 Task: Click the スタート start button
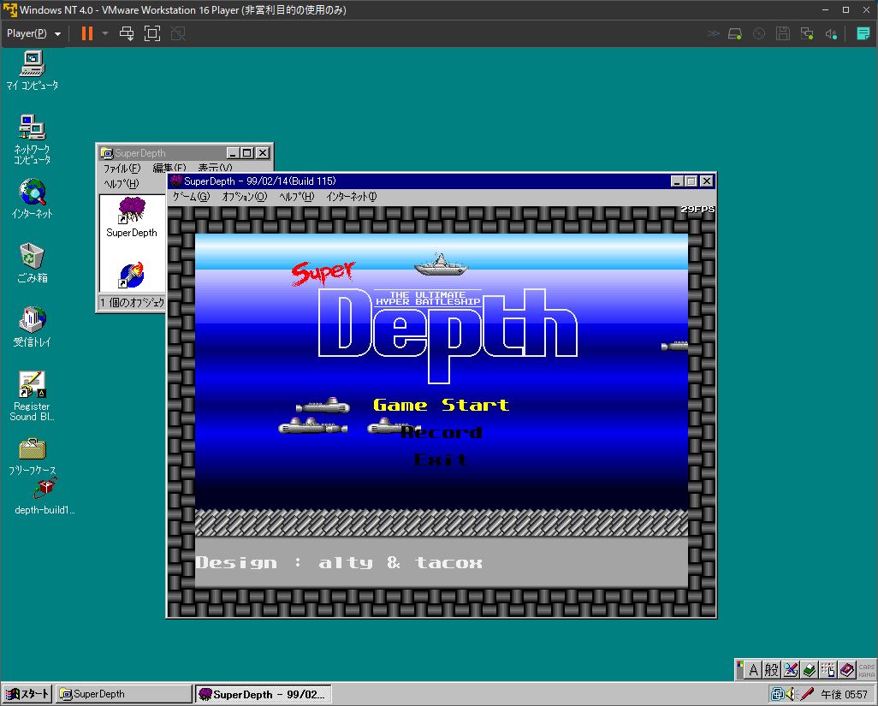[x=27, y=694]
